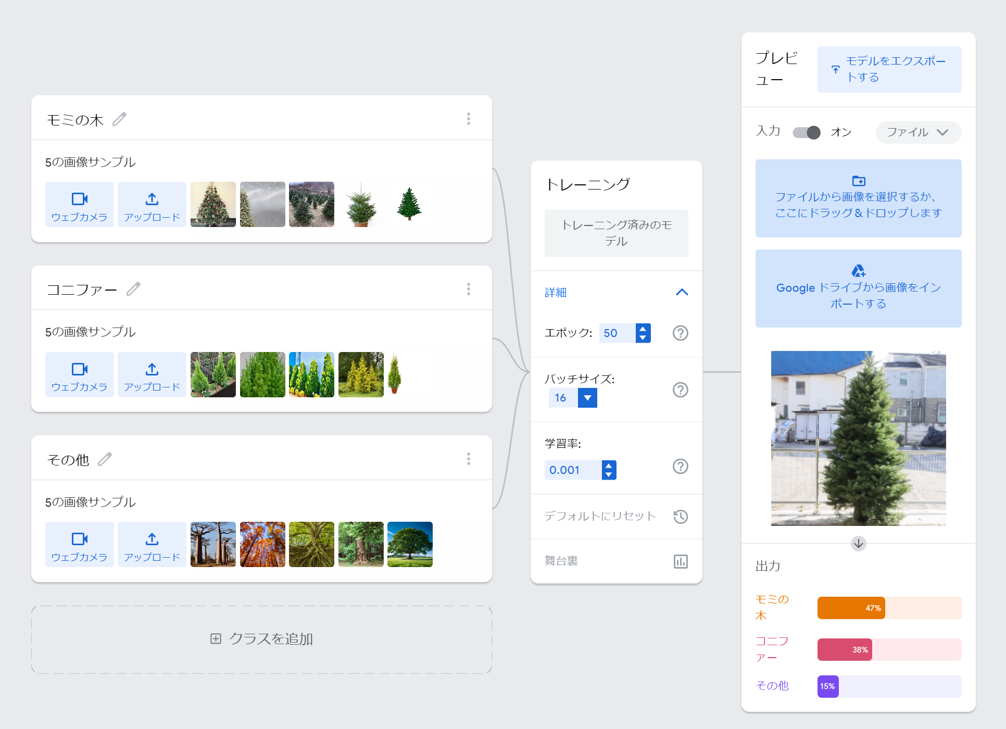This screenshot has width=1006, height=729.
Task: Click トレーニング済みのモデル button
Action: 616,233
